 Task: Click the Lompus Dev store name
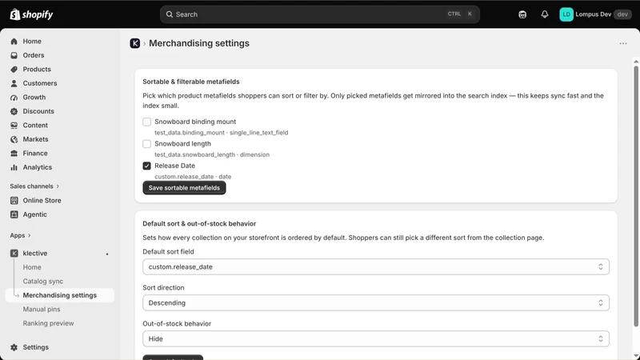point(593,14)
